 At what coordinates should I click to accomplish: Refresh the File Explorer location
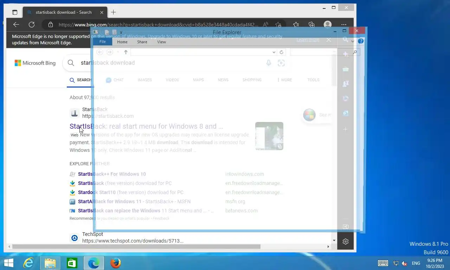(281, 52)
